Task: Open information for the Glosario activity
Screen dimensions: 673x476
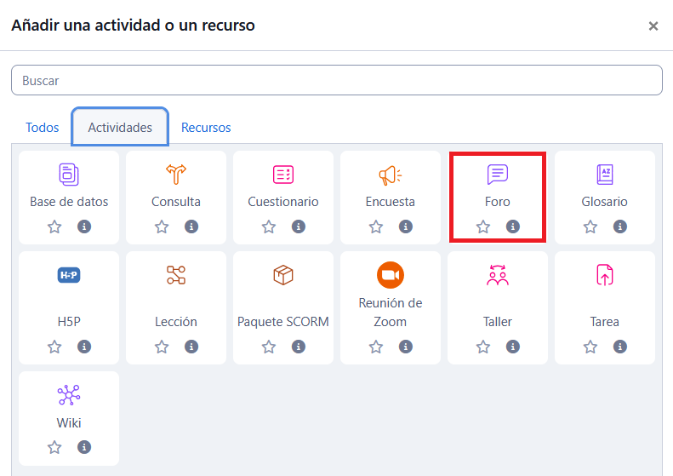Action: [x=620, y=227]
